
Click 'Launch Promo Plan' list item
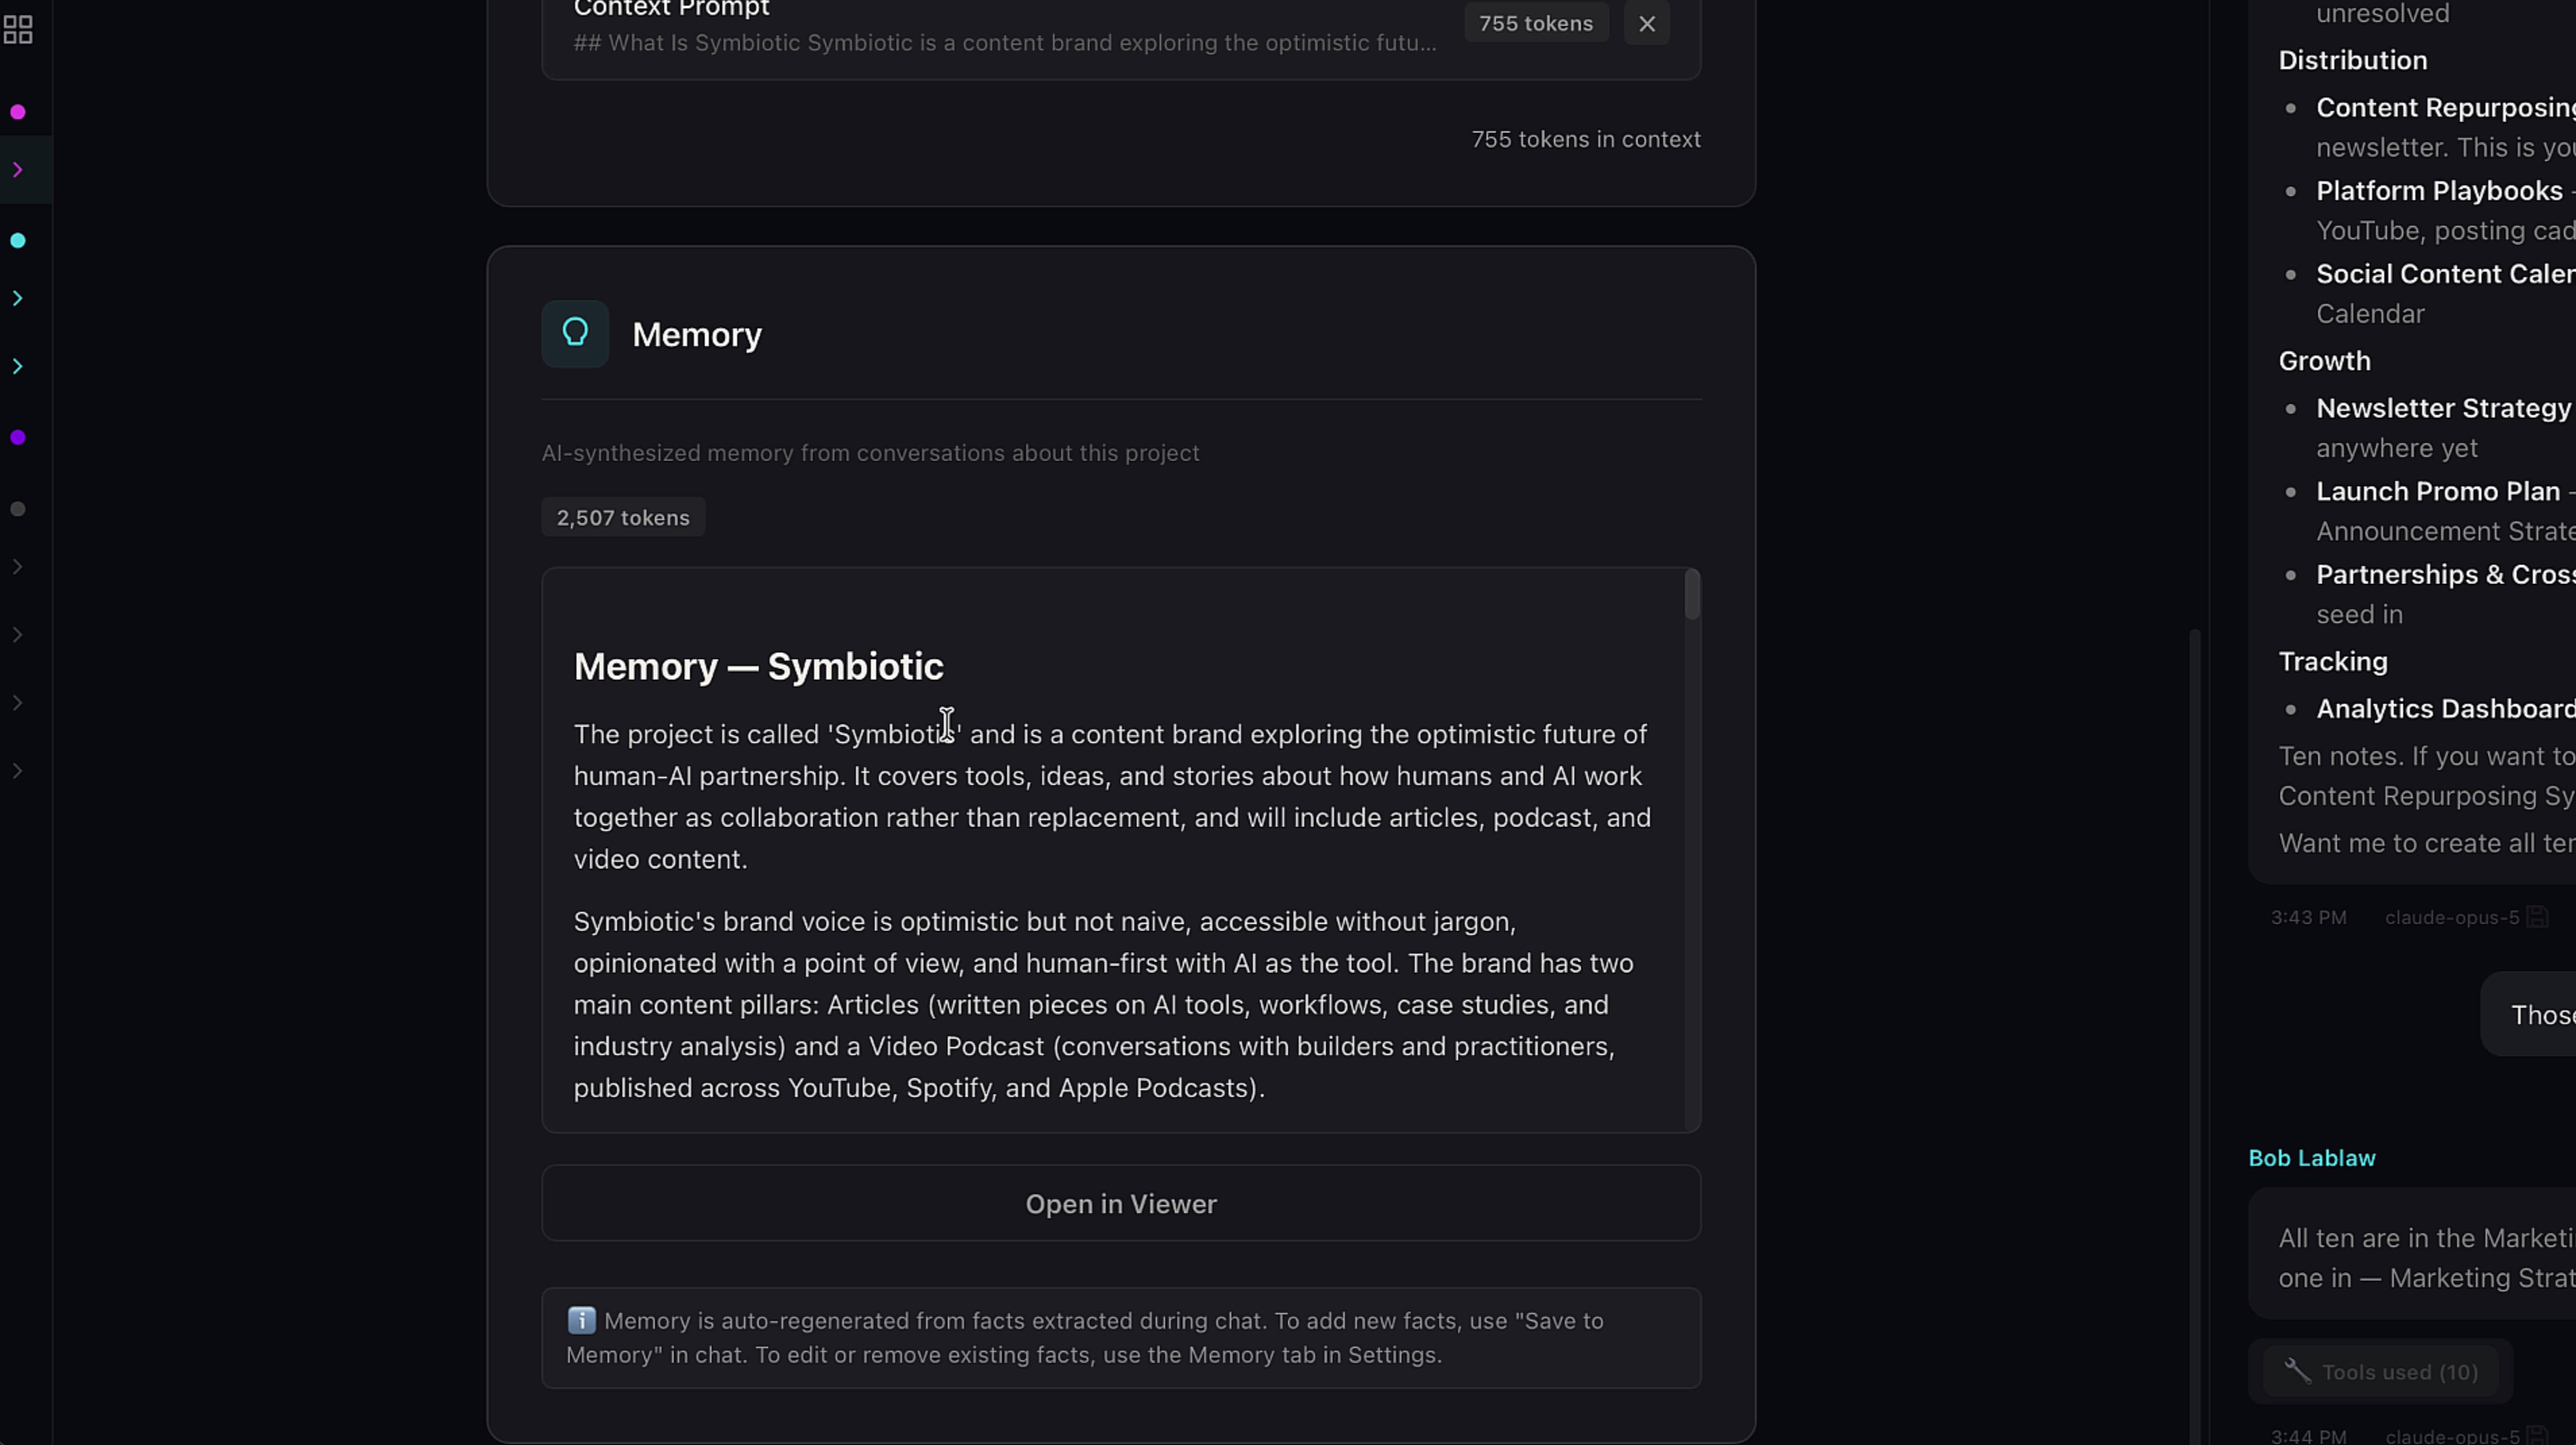tap(2438, 491)
